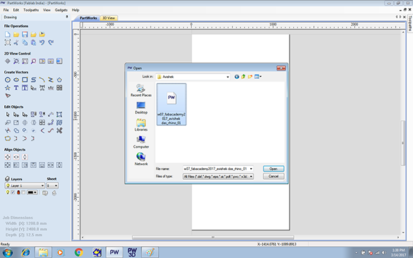Click the Save file floppy disk icon
Screen dimensions: 413x258
(25, 35)
